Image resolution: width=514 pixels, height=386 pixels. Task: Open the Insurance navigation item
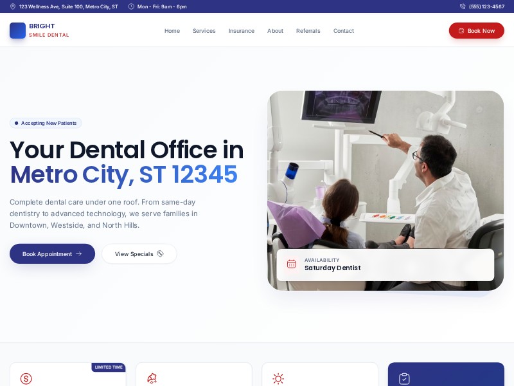(x=242, y=30)
